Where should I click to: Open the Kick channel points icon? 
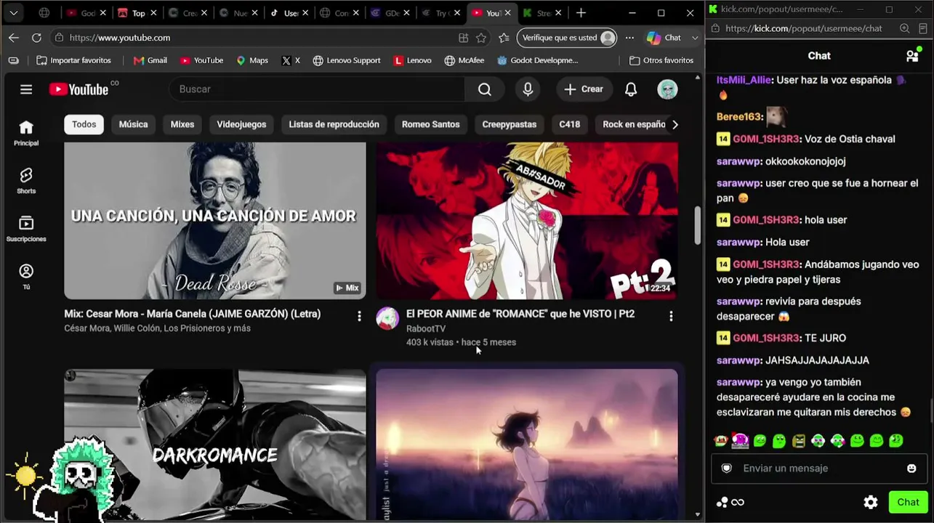click(730, 502)
